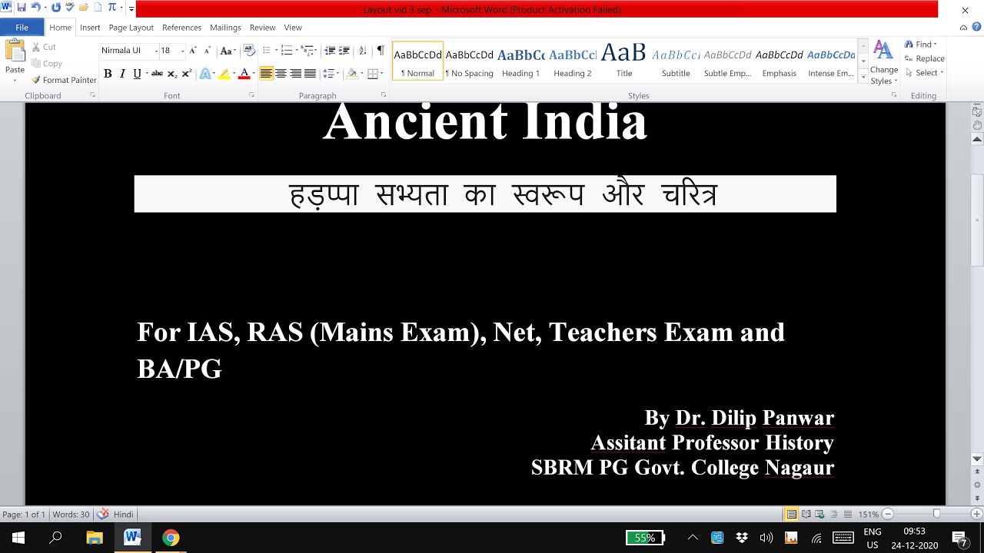Click the zoom slider handle
Screen dimensions: 984x553
coord(936,514)
